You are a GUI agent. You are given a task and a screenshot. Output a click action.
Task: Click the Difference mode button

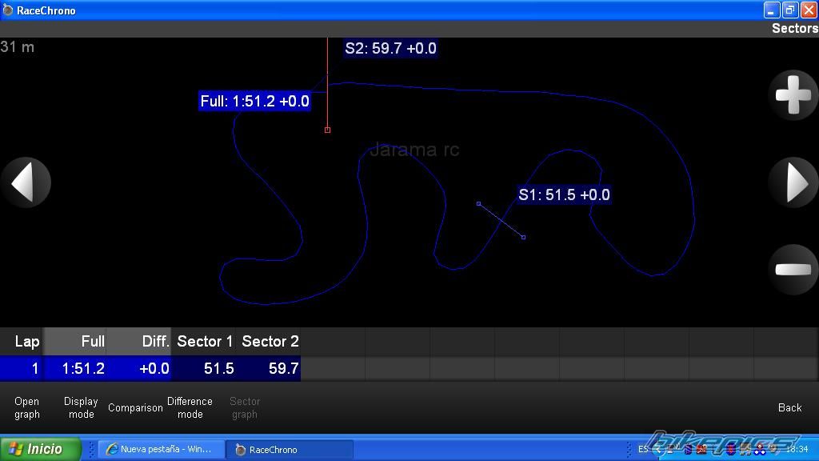click(x=190, y=407)
